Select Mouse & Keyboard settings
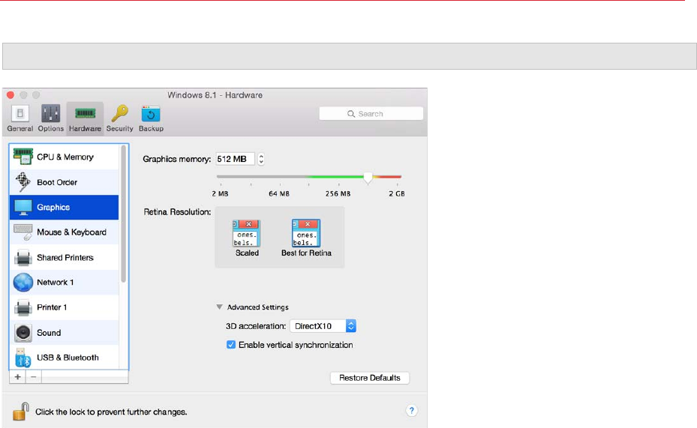 tap(64, 232)
